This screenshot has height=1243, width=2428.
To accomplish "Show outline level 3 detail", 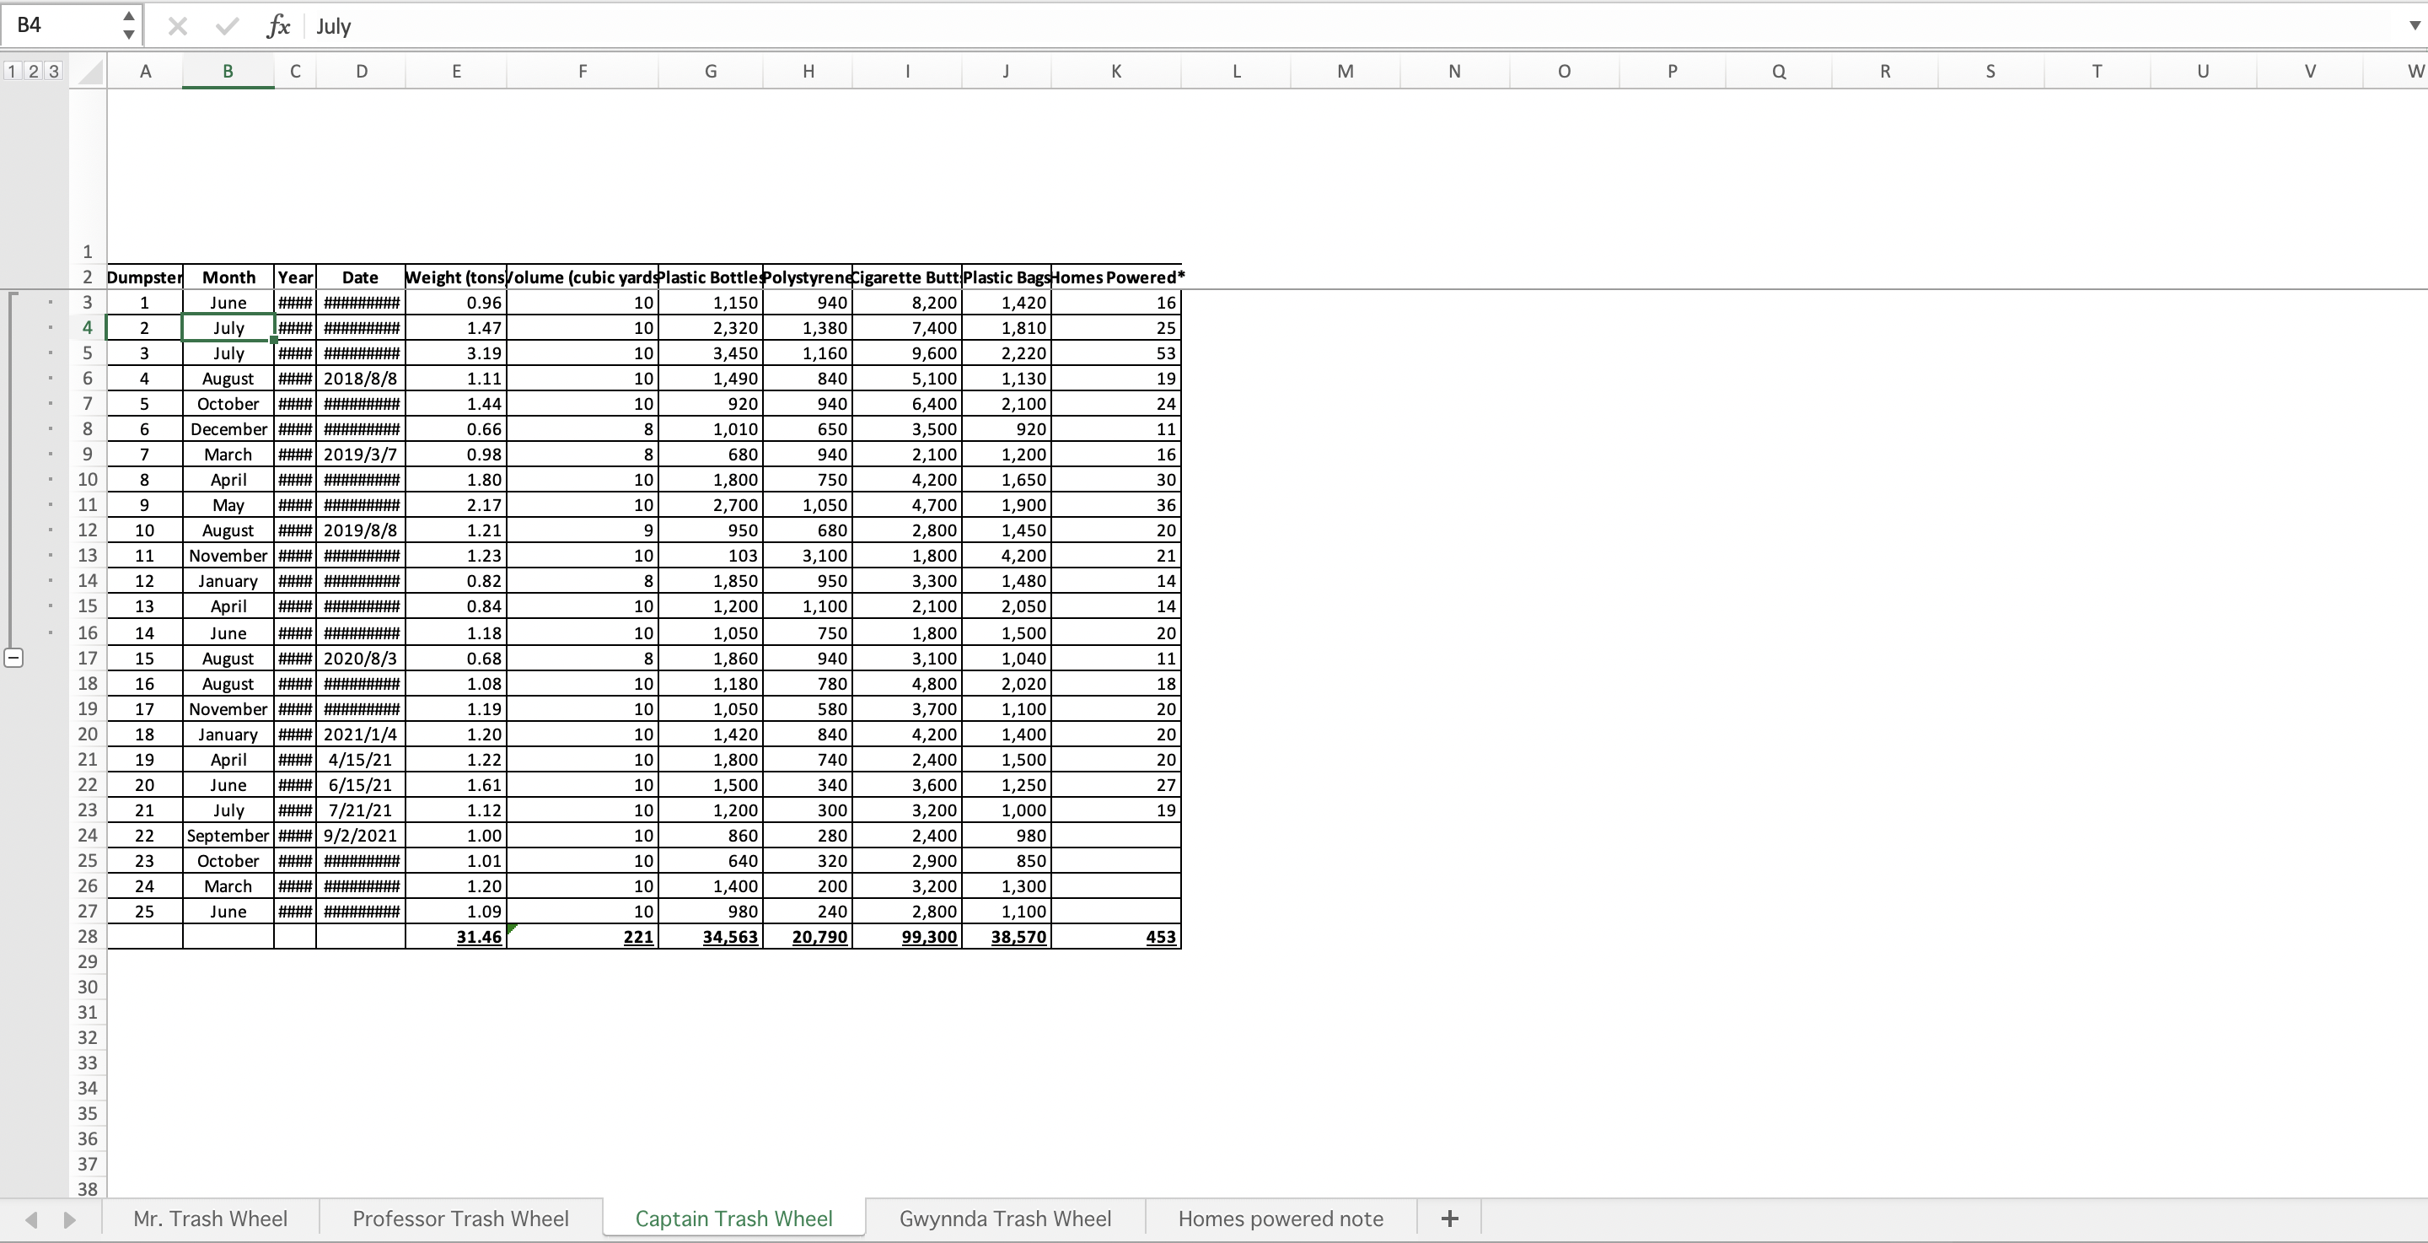I will (53, 72).
